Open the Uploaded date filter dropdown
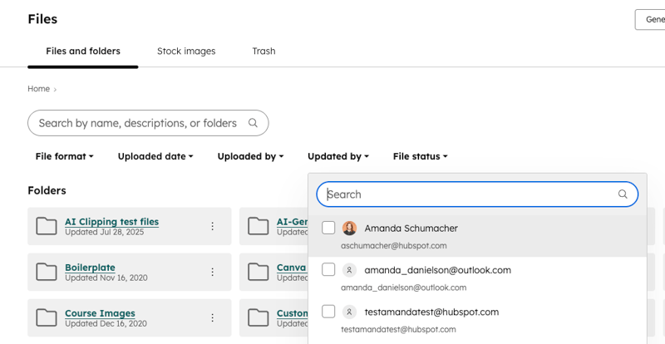The image size is (665, 344). (155, 156)
